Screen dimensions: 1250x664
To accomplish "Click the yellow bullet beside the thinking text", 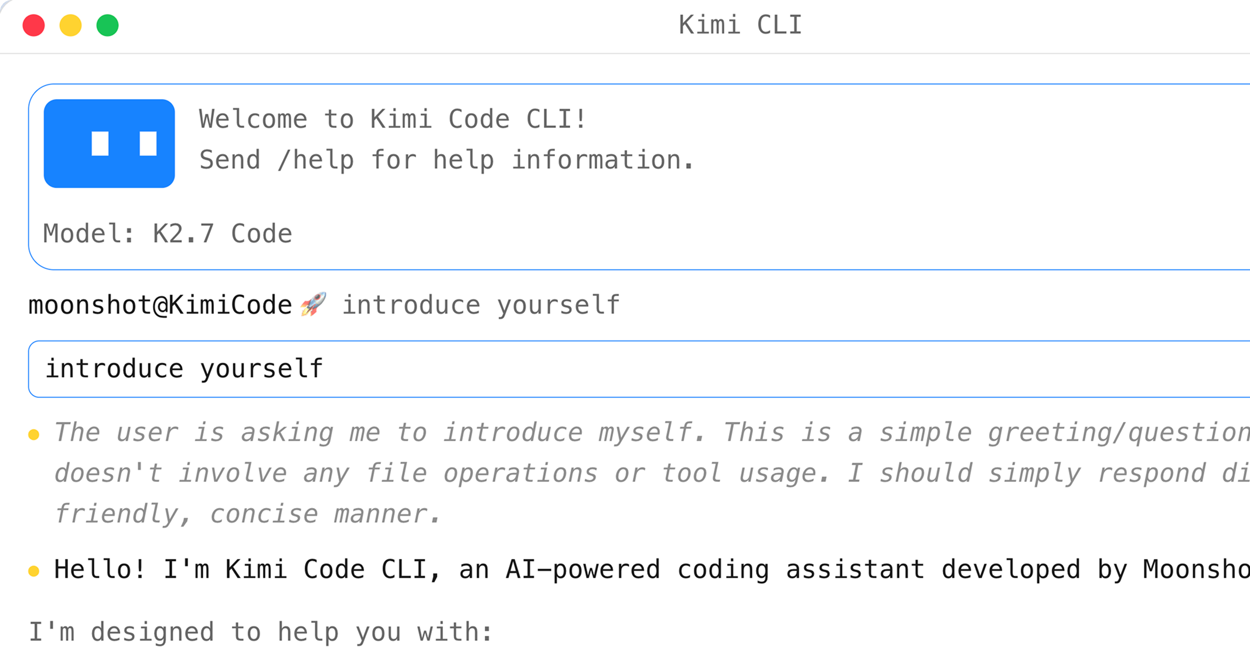I will pos(34,434).
